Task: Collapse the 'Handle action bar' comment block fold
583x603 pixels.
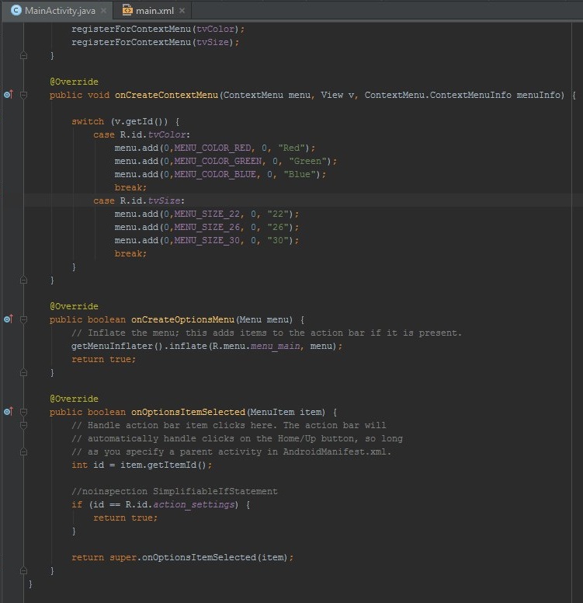Action: pyautogui.click(x=23, y=425)
